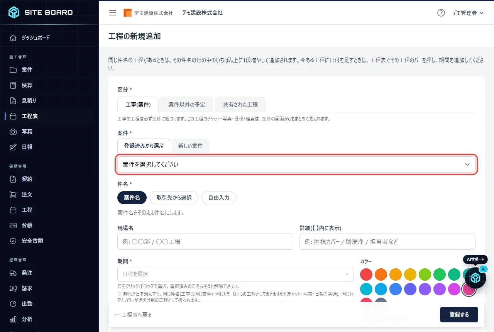Click デモ建設株式会社 company name in header

coord(202,13)
